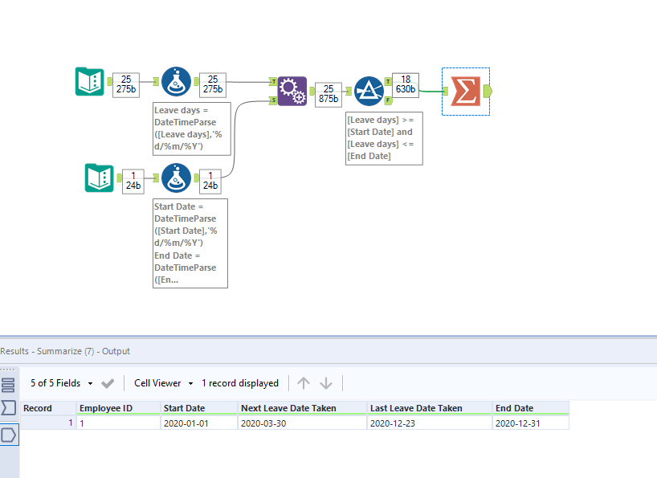Select the cell containing 2020-12-31
Screen dimensions: 657x478
click(518, 423)
